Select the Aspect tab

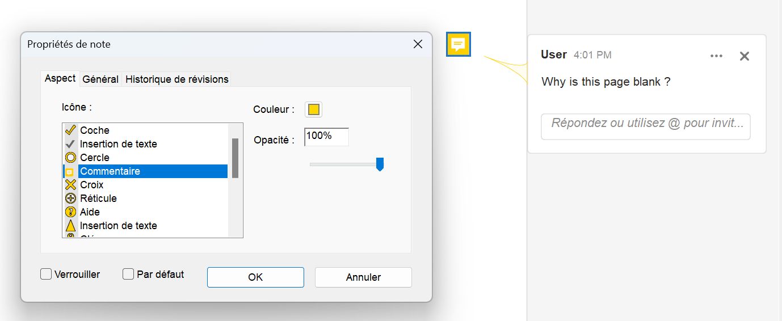[x=60, y=79]
